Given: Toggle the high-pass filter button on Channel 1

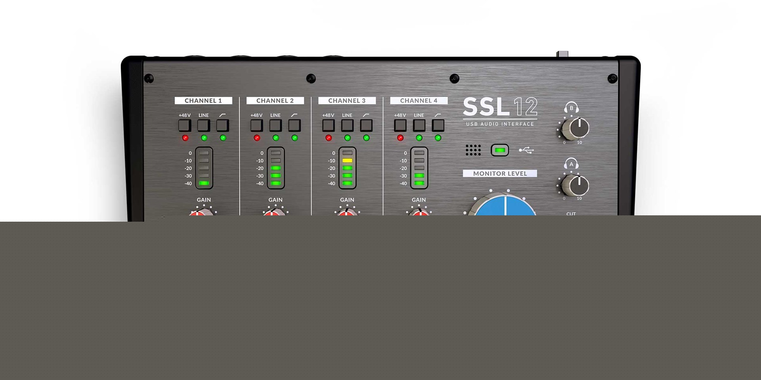Looking at the screenshot, I should click(223, 125).
